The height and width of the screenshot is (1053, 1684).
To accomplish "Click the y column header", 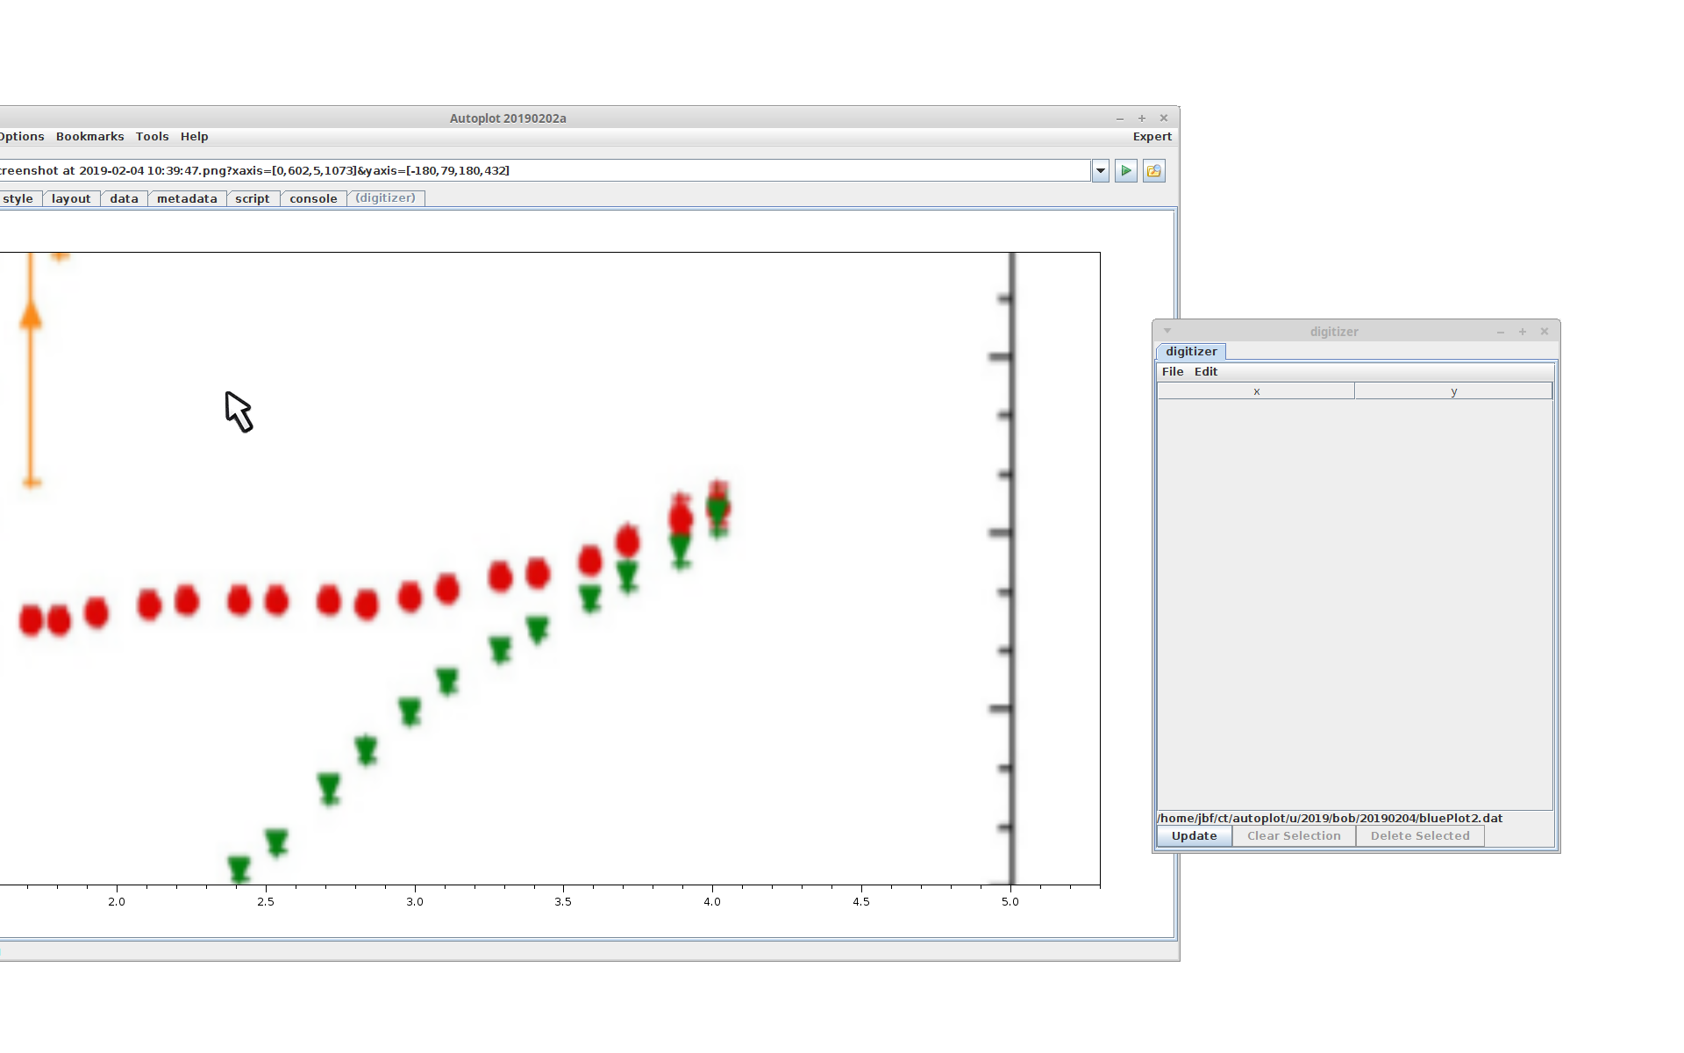I will pyautogui.click(x=1453, y=391).
